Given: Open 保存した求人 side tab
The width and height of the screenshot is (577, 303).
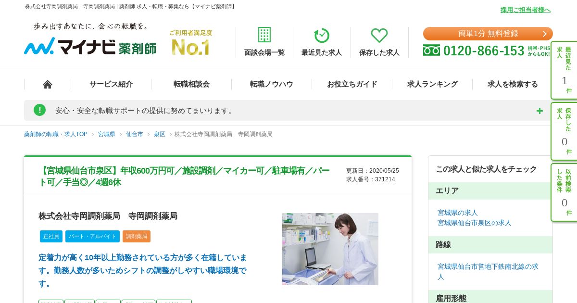Looking at the screenshot, I should pos(564,131).
